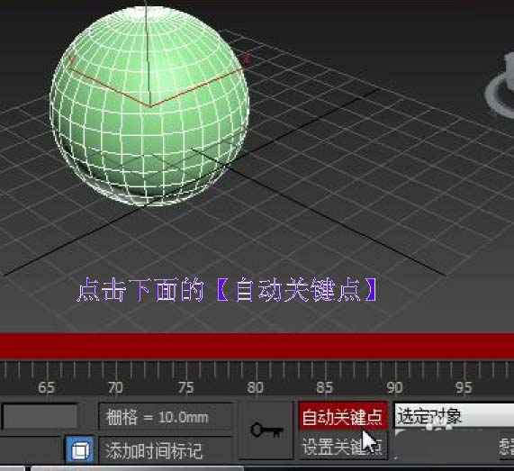The height and width of the screenshot is (471, 514).
Task: Click the empty coordinate field left of 栅格
Action: [x=40, y=417]
